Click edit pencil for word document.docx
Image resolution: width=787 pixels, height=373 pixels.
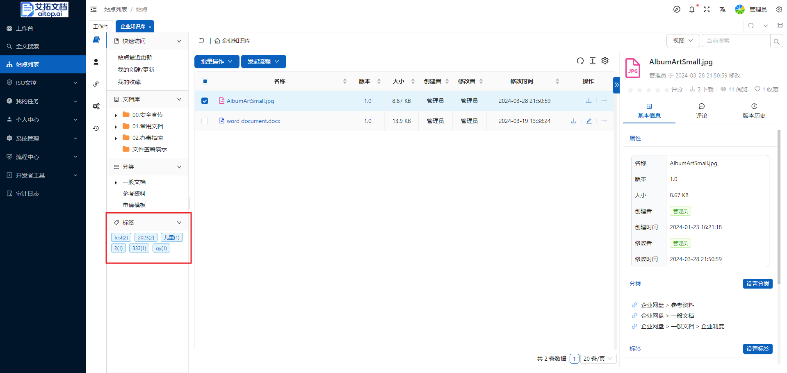pos(589,121)
